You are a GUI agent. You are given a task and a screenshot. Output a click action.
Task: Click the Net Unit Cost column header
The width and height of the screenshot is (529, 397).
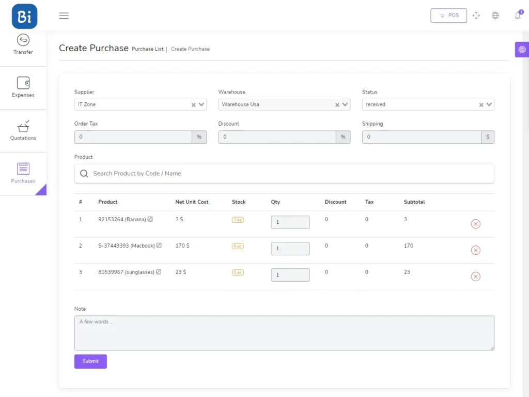pos(192,202)
